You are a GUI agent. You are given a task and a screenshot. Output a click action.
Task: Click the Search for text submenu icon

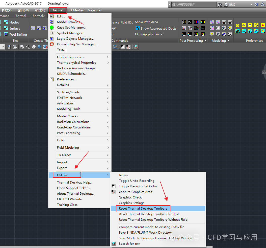pyautogui.click(x=114, y=244)
